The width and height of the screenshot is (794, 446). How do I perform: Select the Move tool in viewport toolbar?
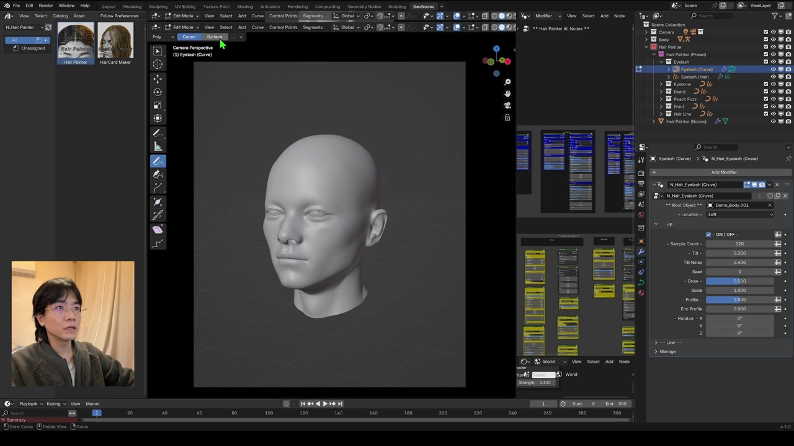pos(158,79)
